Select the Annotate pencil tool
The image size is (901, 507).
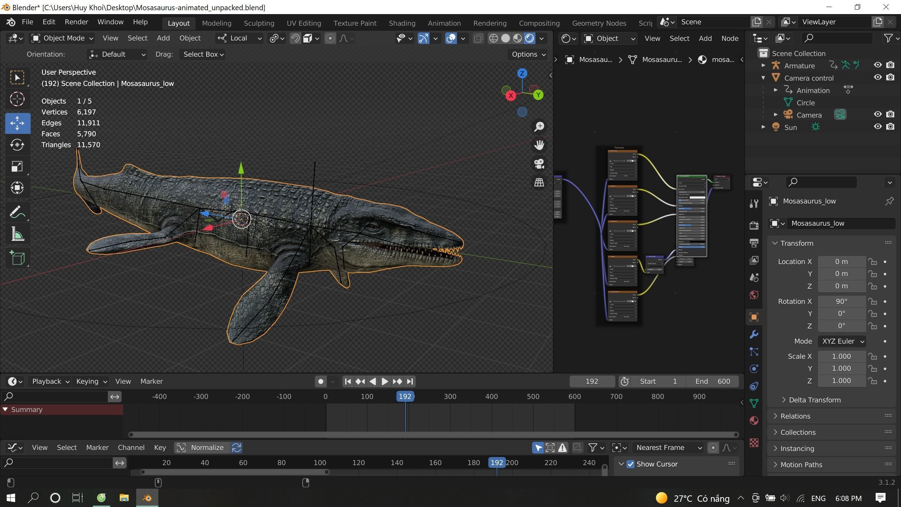(17, 212)
